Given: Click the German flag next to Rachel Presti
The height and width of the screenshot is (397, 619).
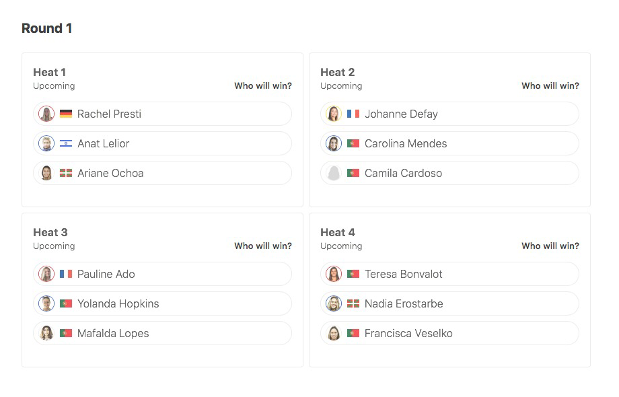Looking at the screenshot, I should coord(66,114).
